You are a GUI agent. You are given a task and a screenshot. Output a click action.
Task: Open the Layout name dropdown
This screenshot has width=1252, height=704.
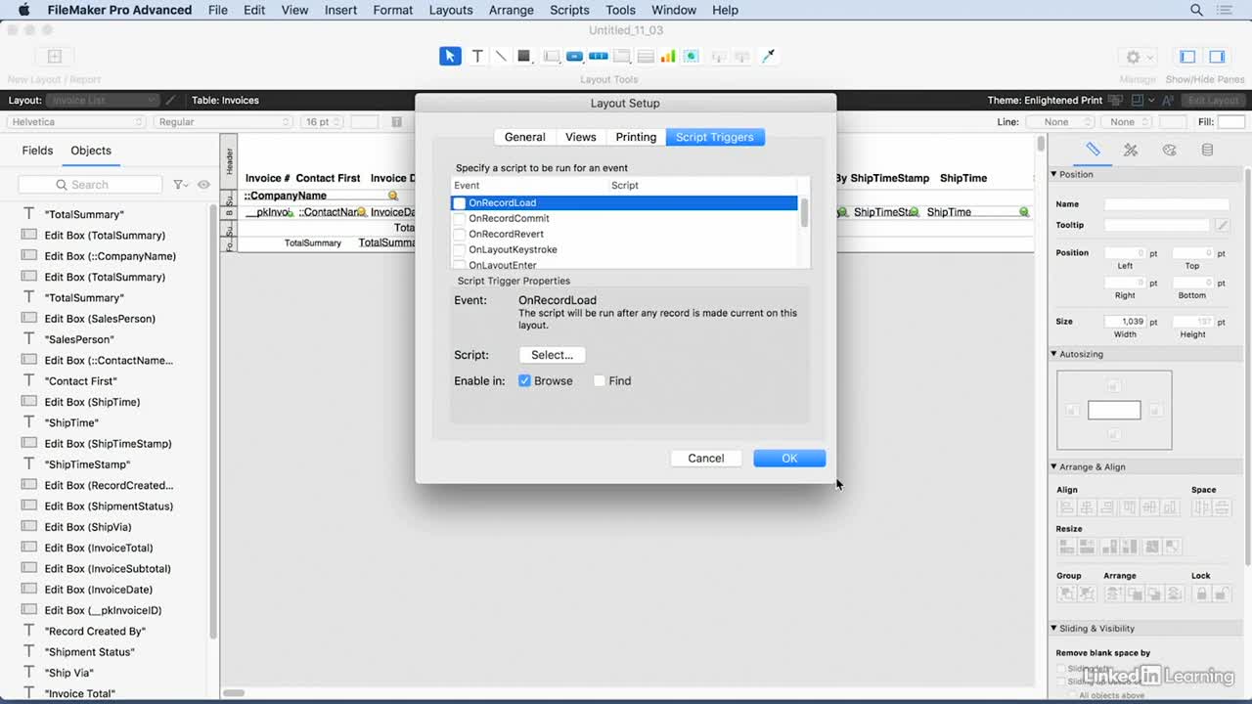104,100
